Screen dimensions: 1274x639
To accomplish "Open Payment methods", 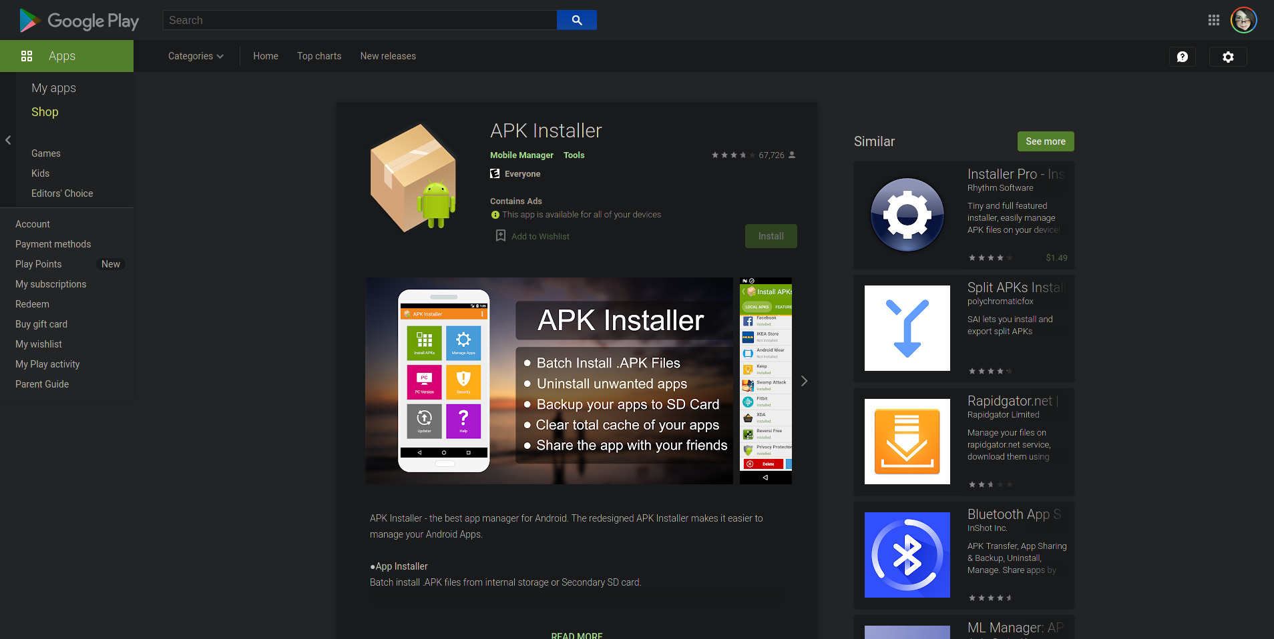I will click(x=53, y=244).
